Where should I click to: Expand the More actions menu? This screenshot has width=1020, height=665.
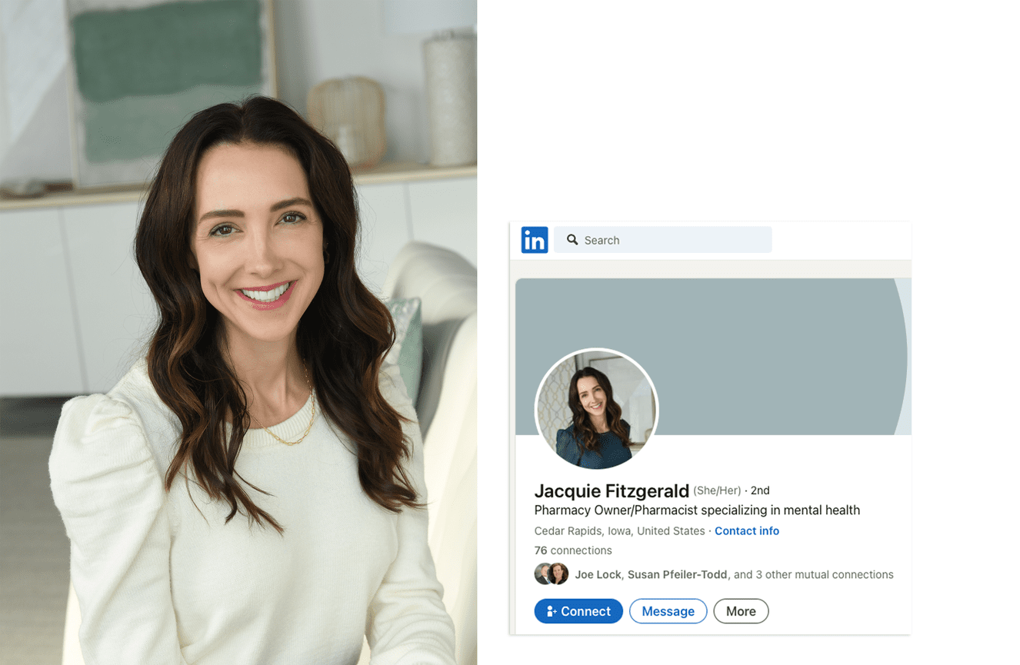[741, 611]
